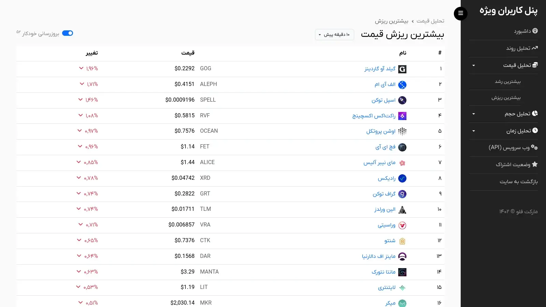This screenshot has width=546, height=307.
Task: Open the ماینز اف دالارنیا coin link
Action: [379, 257]
